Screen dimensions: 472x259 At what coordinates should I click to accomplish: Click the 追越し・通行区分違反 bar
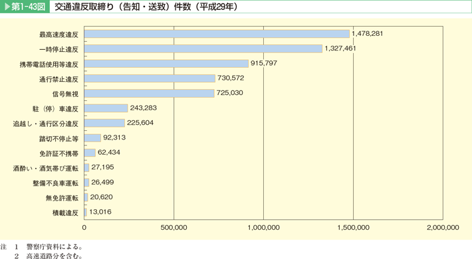[x=104, y=123]
